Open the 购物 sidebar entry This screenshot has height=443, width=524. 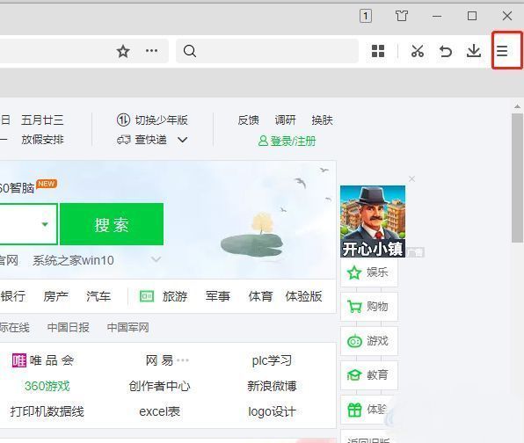[x=368, y=307]
